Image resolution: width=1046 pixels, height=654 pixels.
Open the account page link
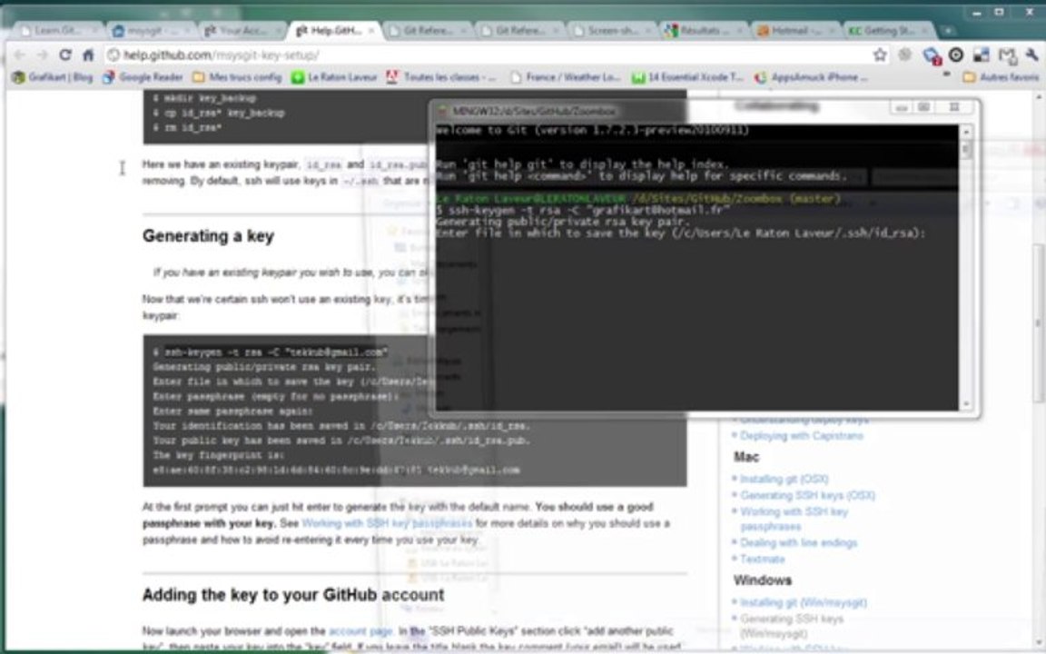(x=360, y=631)
